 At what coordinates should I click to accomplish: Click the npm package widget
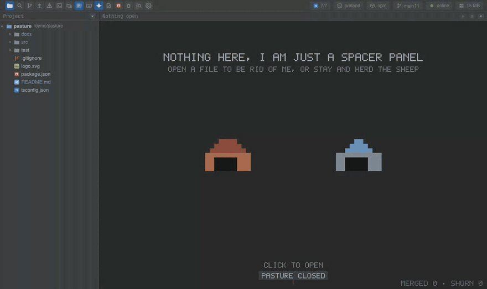coord(379,6)
